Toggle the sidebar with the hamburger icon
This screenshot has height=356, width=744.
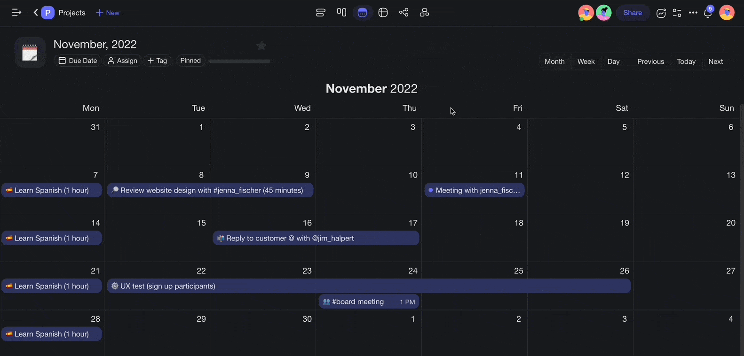16,13
